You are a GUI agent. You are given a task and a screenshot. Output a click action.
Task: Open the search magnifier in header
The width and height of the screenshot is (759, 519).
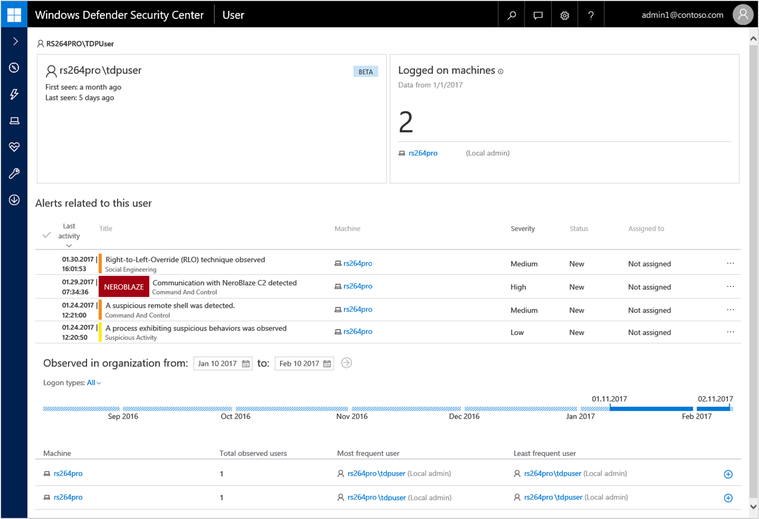point(511,15)
